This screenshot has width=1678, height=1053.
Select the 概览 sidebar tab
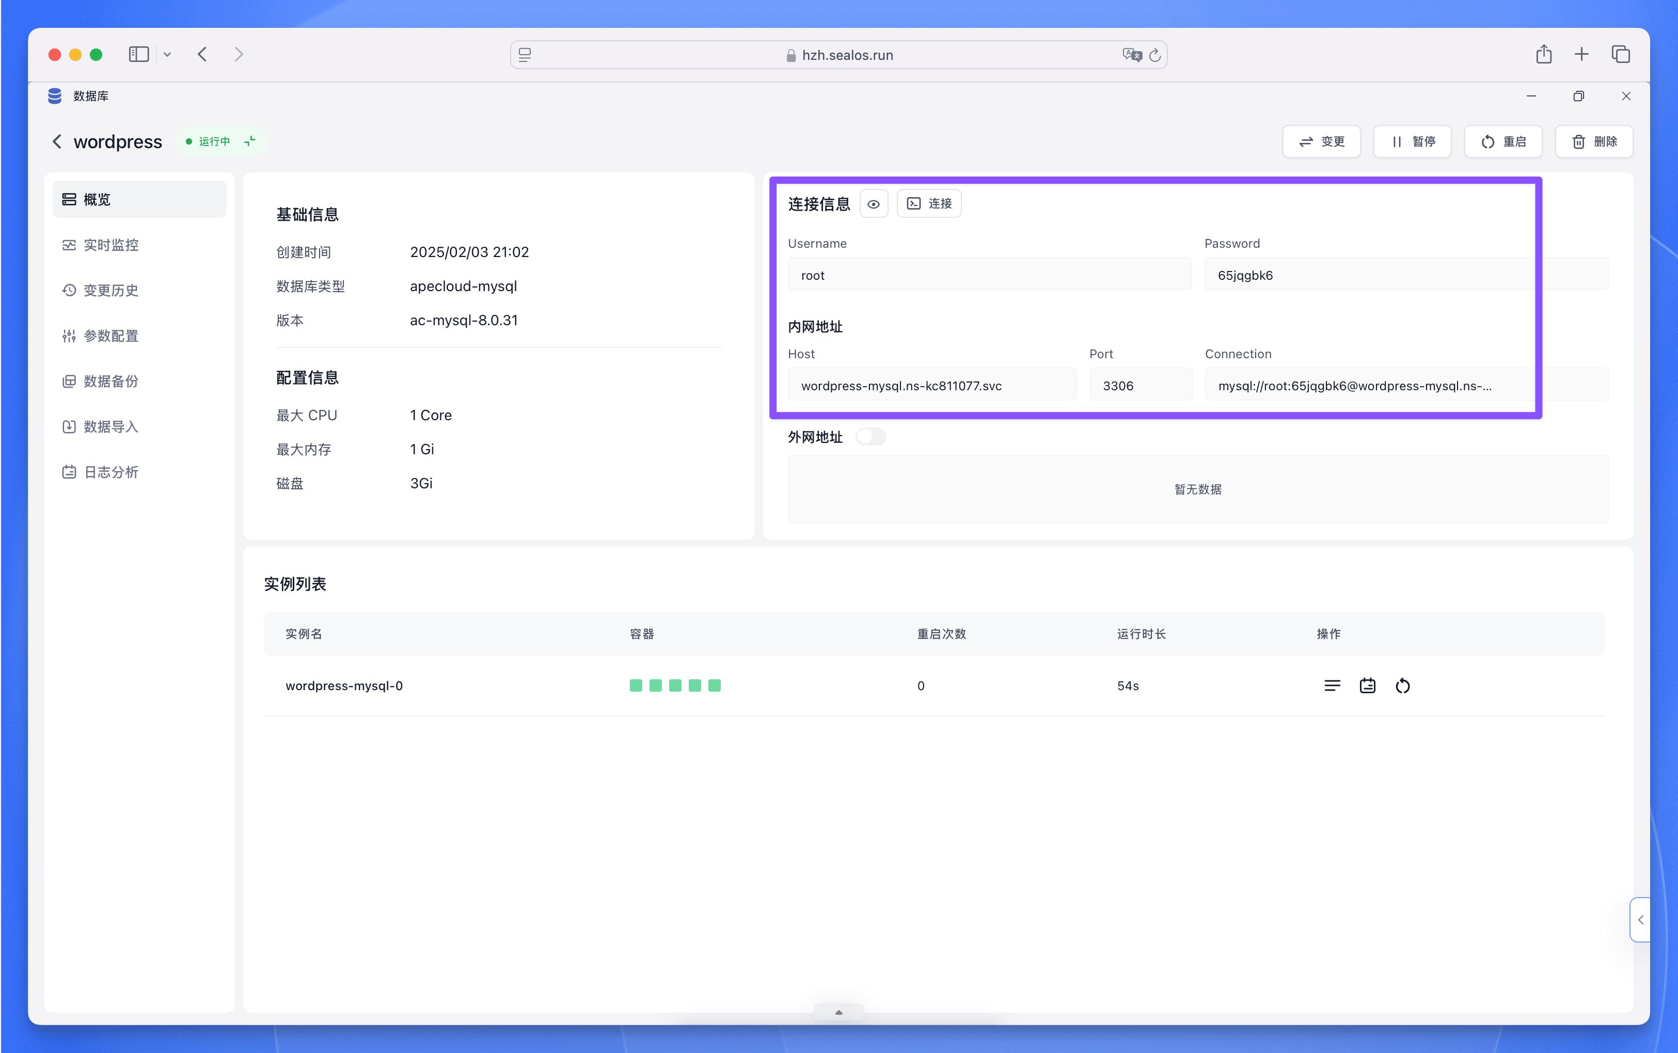pos(139,199)
